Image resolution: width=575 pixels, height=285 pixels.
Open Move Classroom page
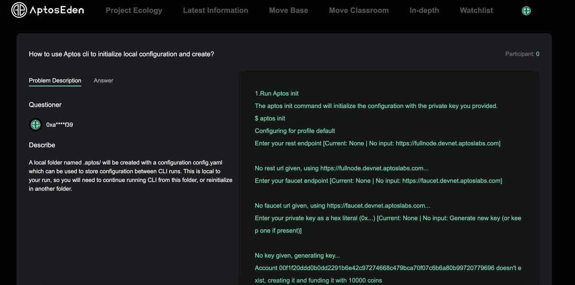[x=359, y=10]
